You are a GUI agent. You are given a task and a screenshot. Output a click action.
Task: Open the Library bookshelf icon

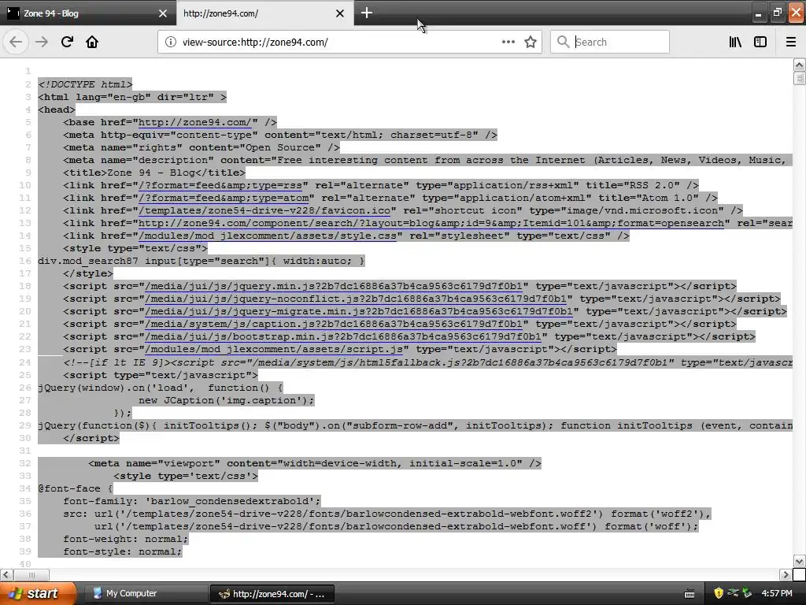[x=735, y=42]
